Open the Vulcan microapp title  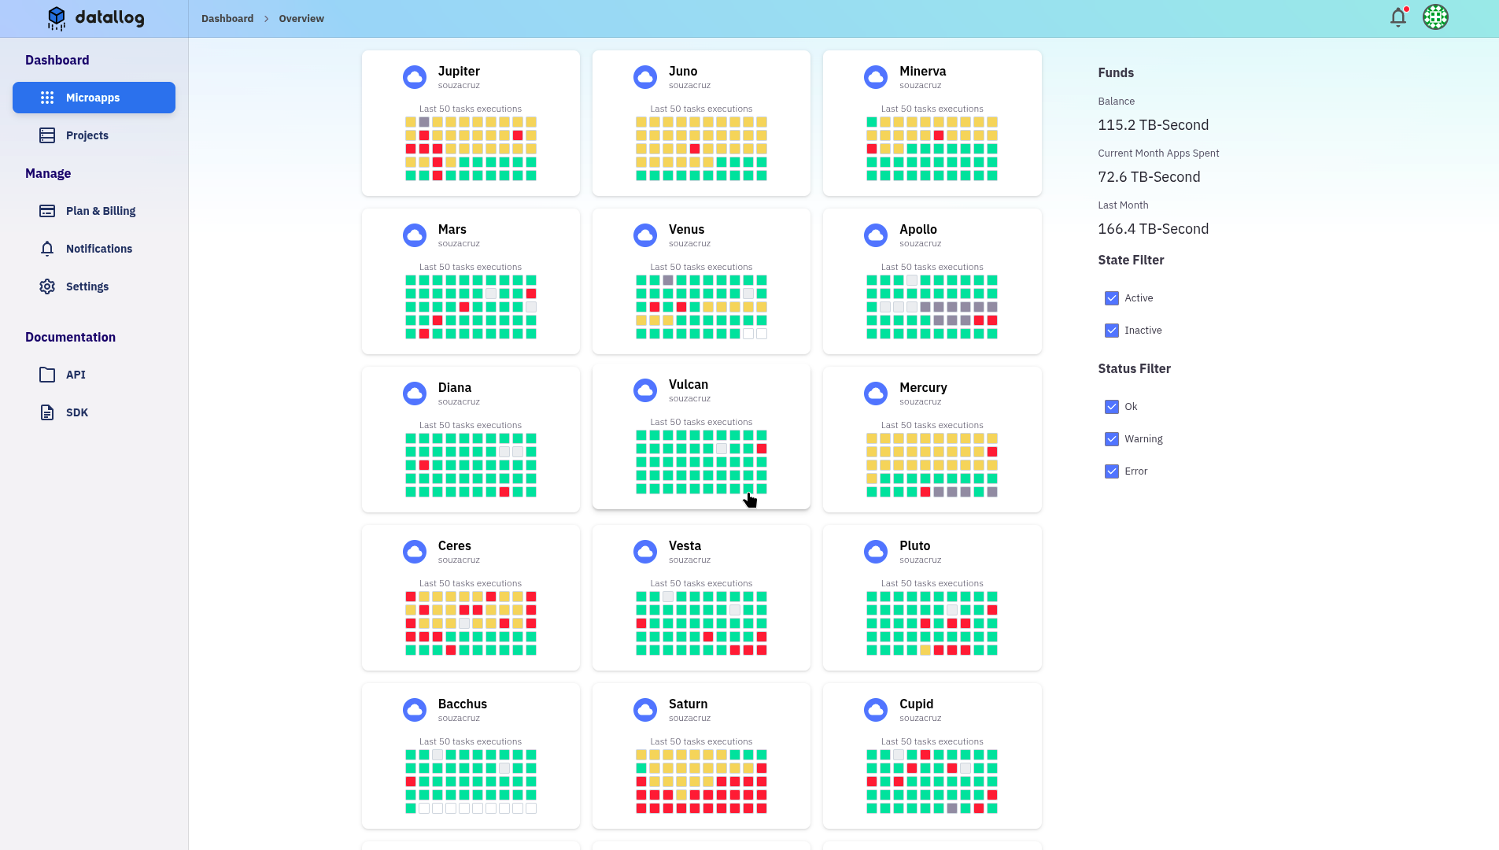click(688, 385)
